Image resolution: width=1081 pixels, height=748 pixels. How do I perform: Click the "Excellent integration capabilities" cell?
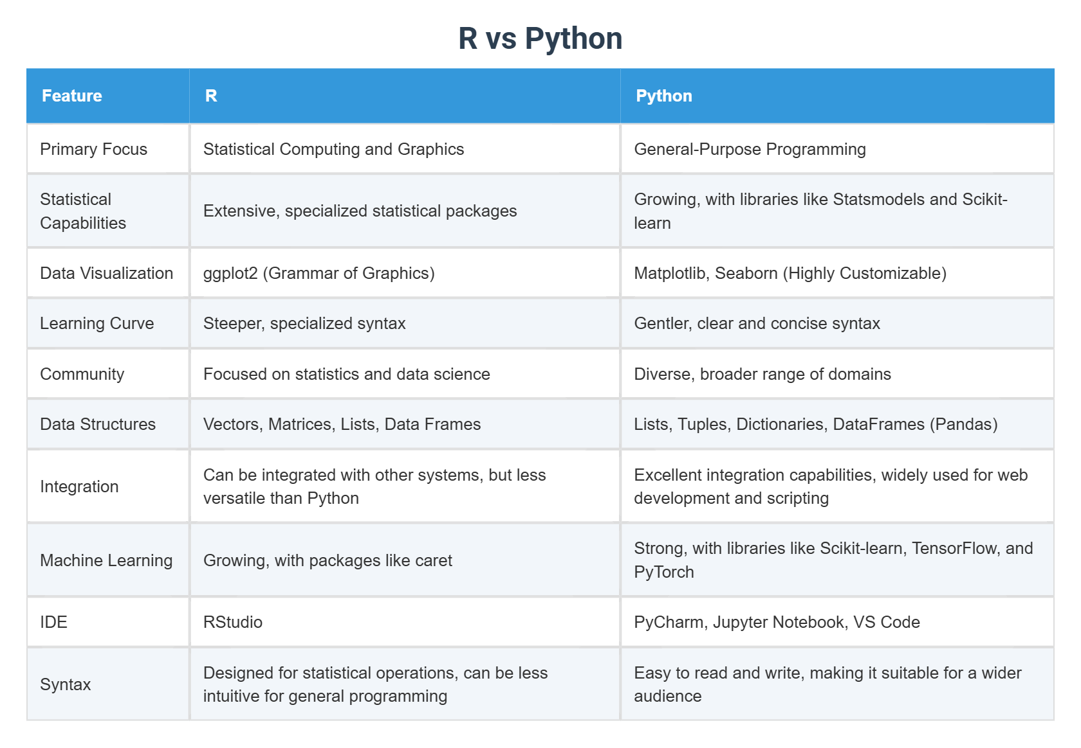click(x=837, y=486)
